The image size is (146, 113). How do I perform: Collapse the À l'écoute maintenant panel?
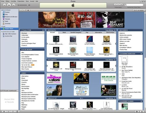tap(1, 91)
